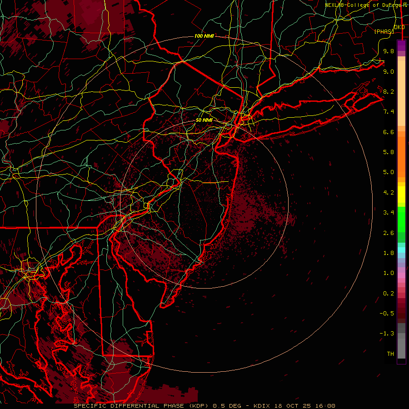Click the KDIX station identifier in the footer
This screenshot has height=409, width=409.
click(262, 406)
